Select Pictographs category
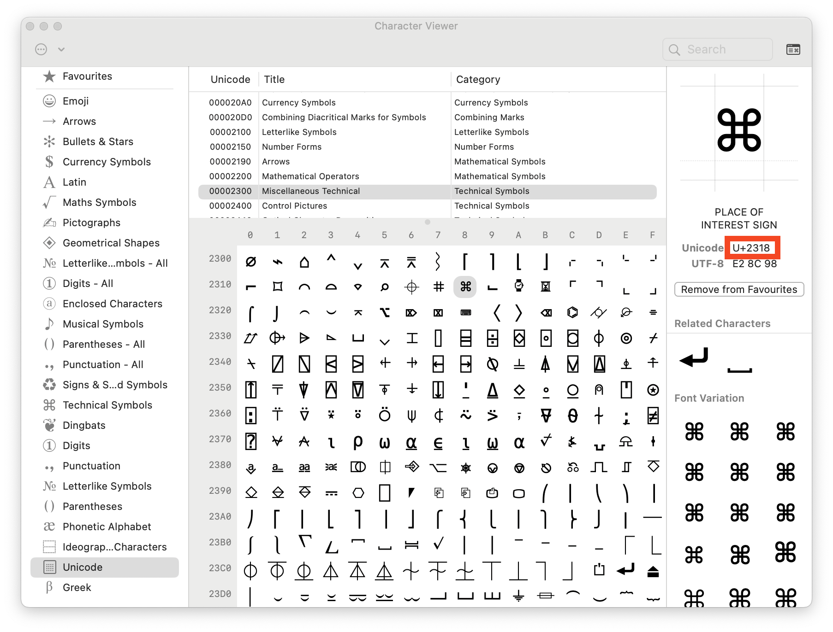Screen dimensions: 833x632 pos(105,222)
